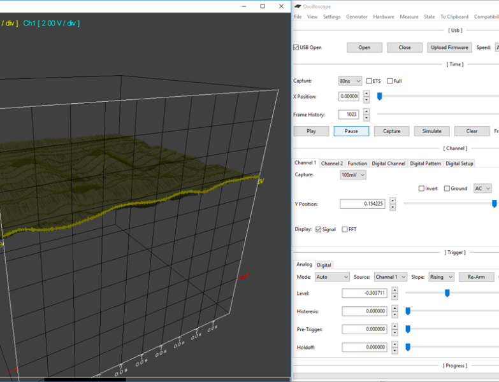Click the Frame History value field

click(x=349, y=115)
